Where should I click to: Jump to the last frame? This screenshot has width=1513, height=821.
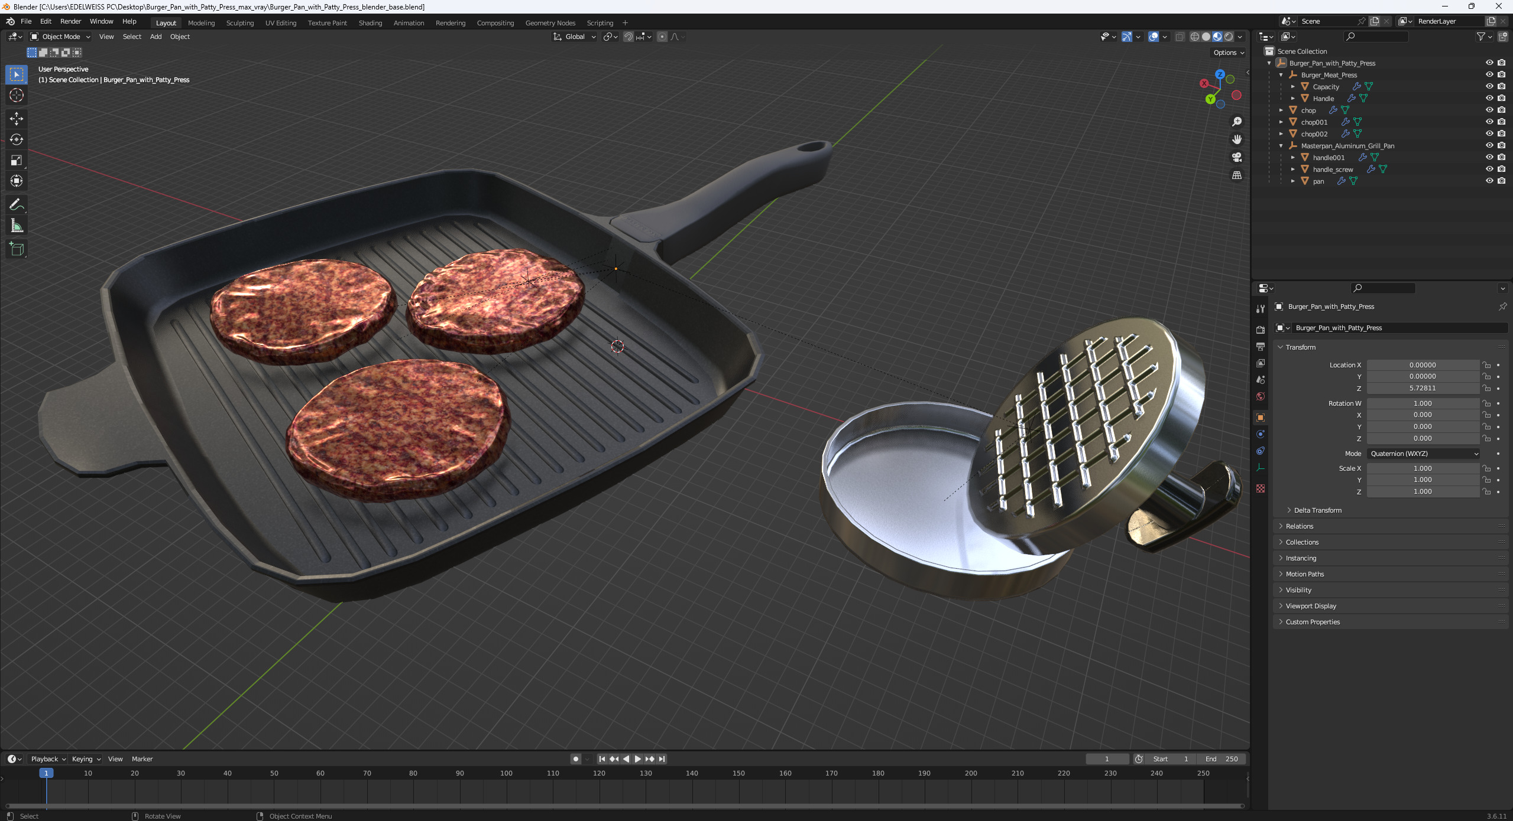662,759
